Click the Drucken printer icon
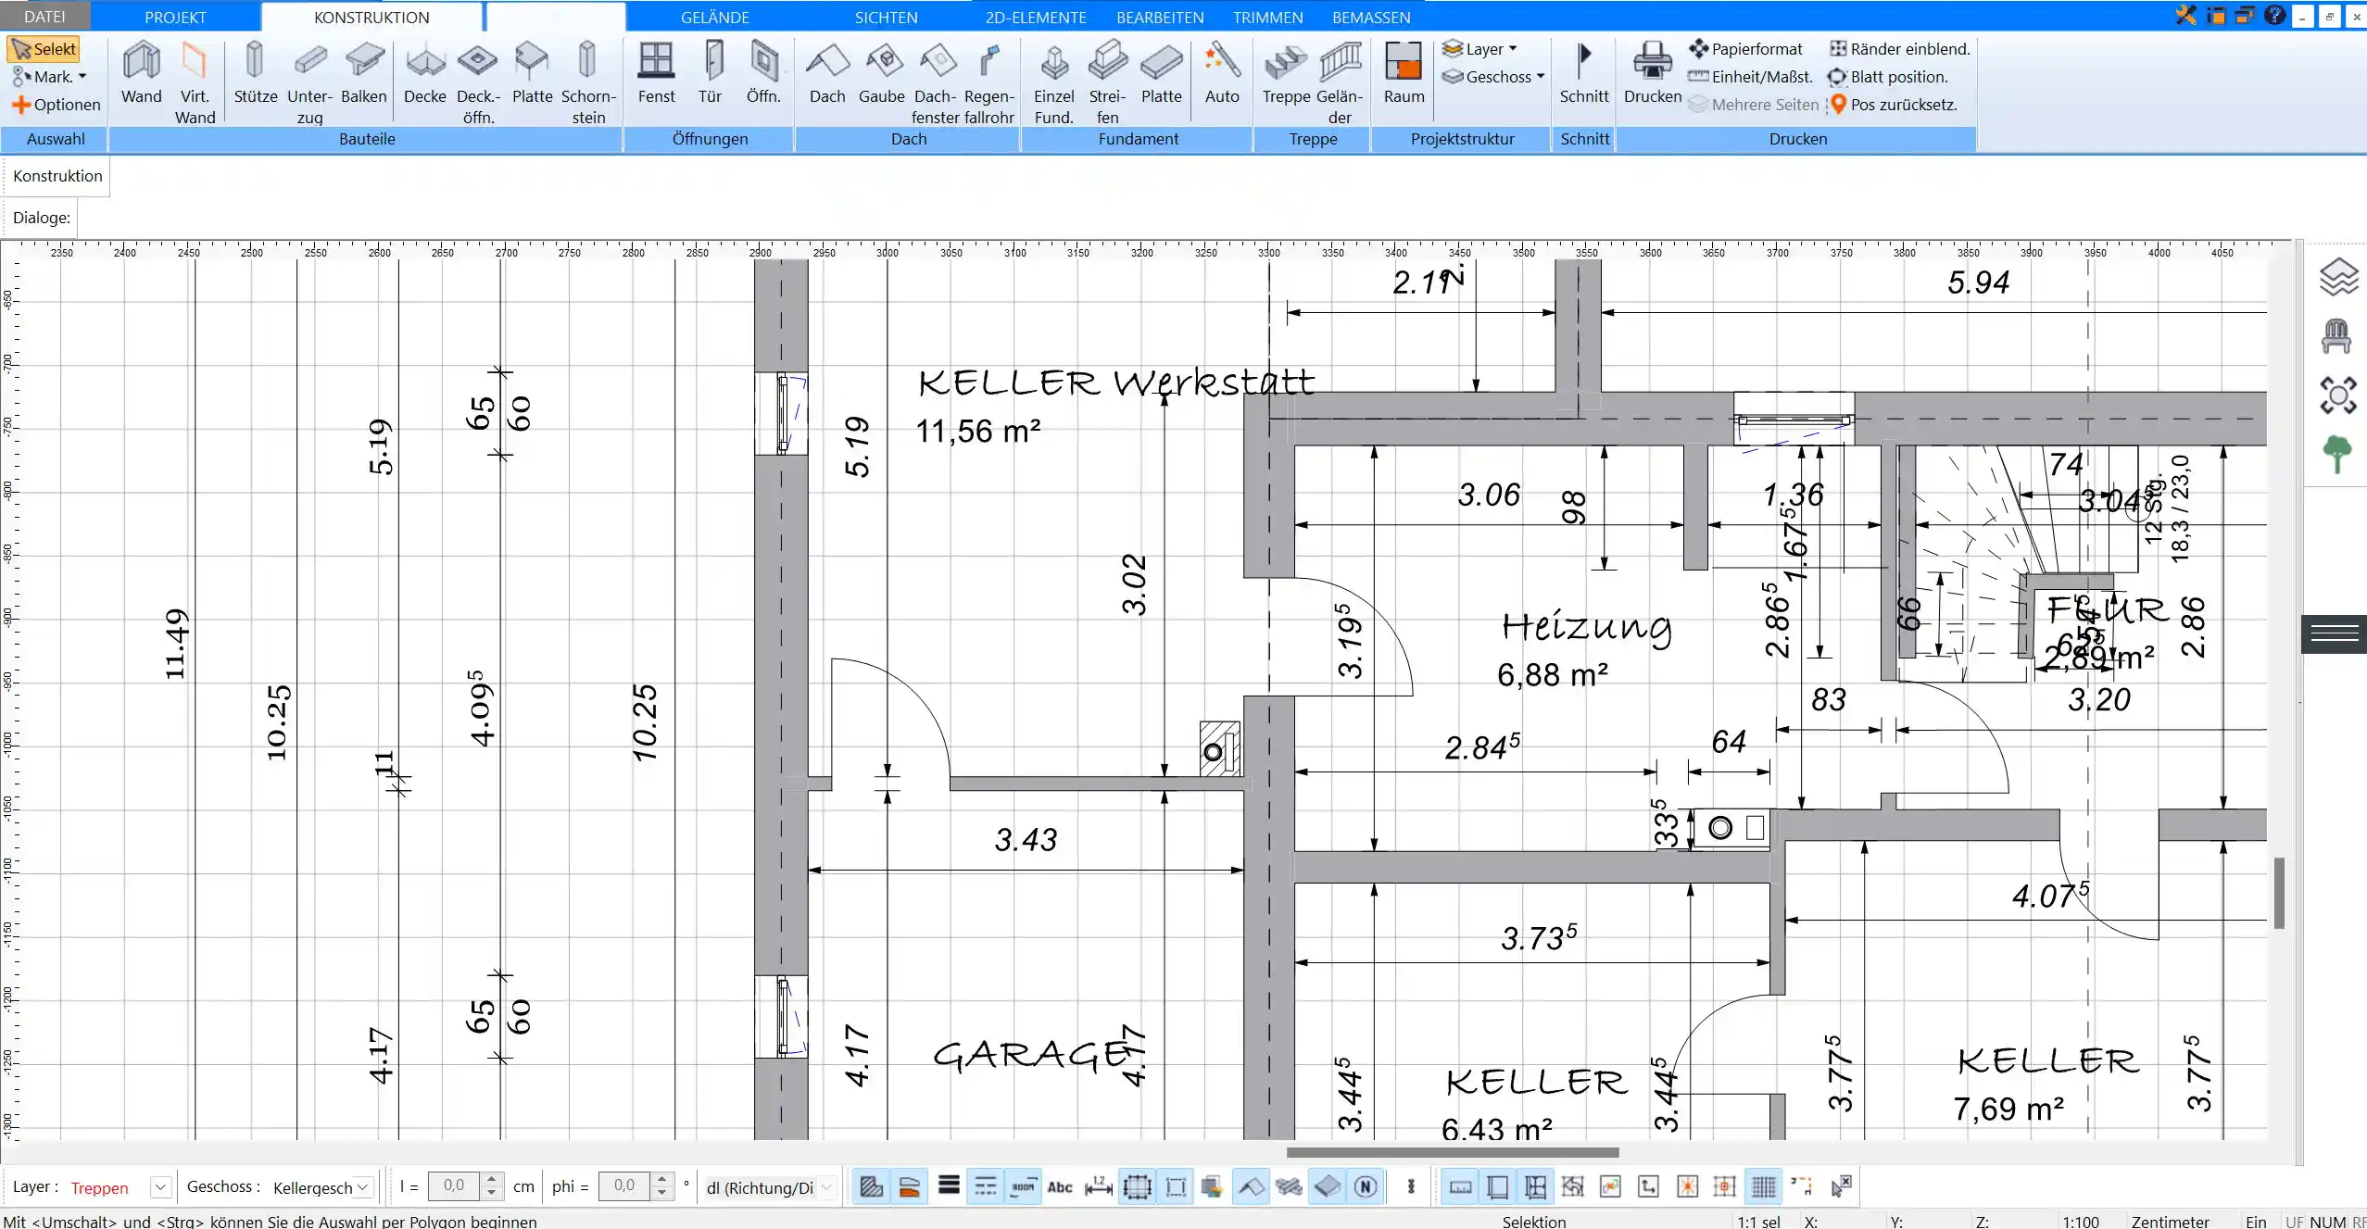Image resolution: width=2367 pixels, height=1229 pixels. (x=1652, y=73)
